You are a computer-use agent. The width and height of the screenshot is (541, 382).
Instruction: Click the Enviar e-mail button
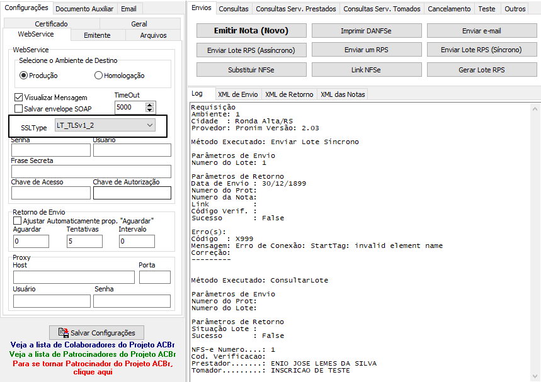pos(482,31)
